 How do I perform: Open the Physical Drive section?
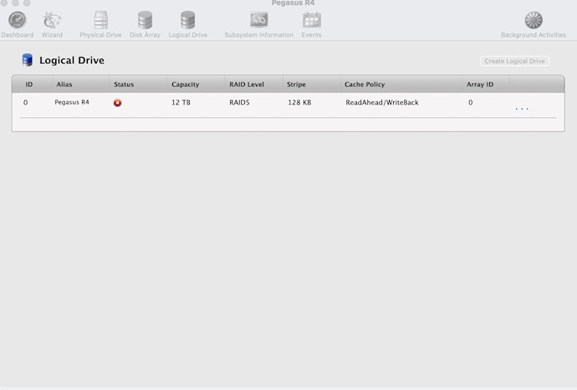[100, 20]
